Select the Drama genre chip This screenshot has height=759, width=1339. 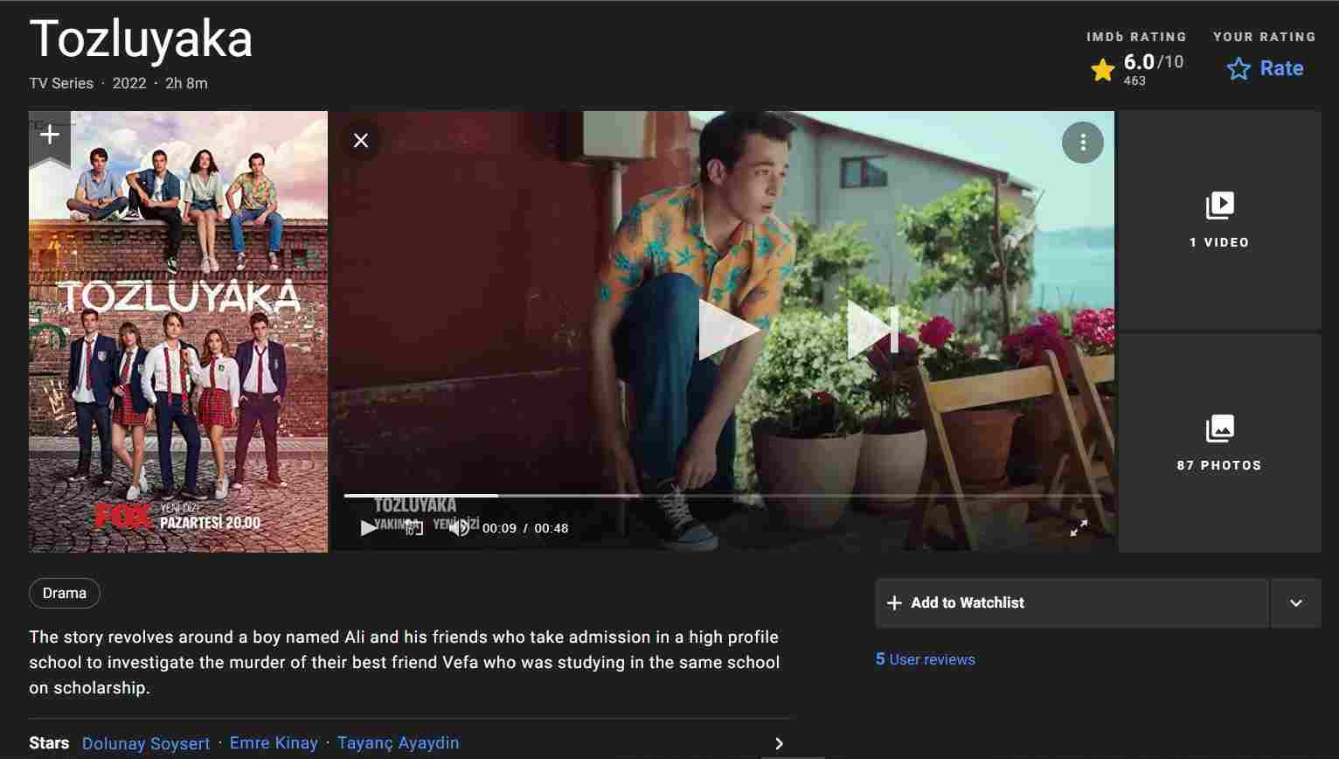[65, 593]
